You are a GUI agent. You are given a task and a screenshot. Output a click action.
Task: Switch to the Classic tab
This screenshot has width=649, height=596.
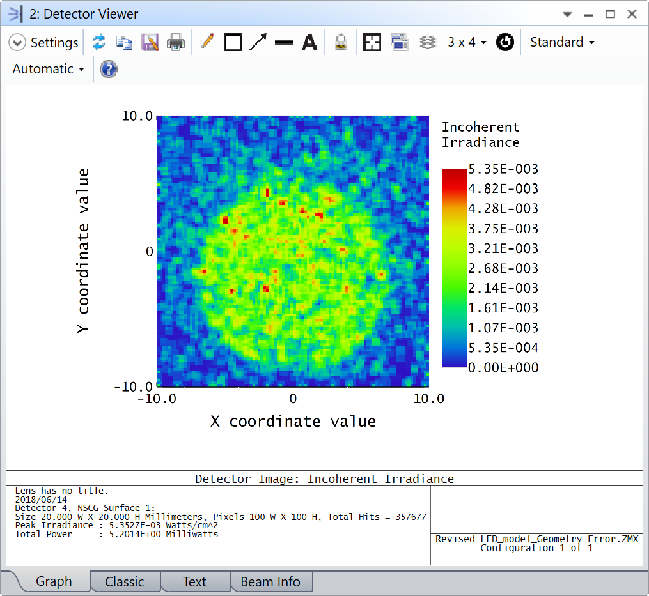click(x=125, y=581)
